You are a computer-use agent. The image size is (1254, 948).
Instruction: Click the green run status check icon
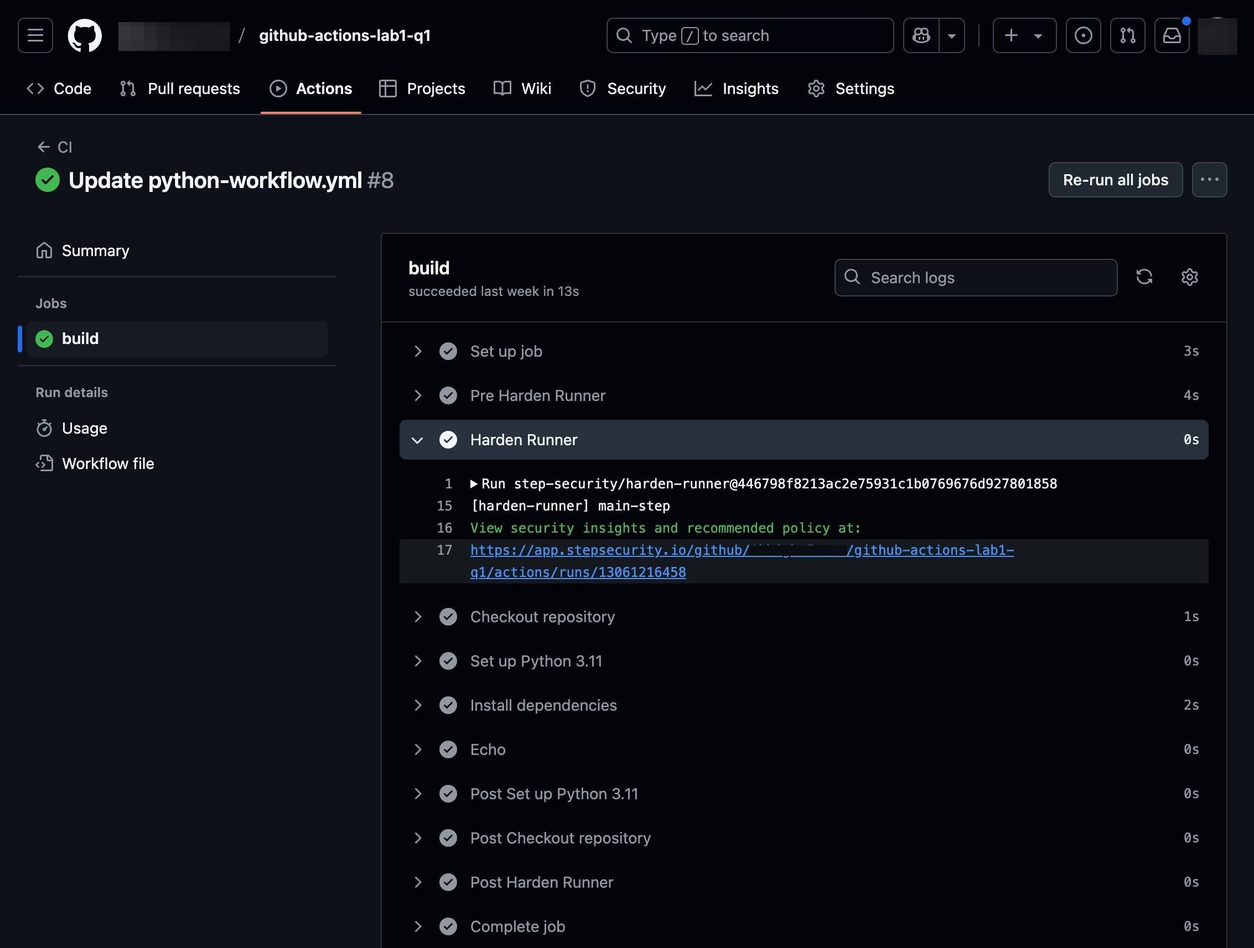(x=48, y=180)
